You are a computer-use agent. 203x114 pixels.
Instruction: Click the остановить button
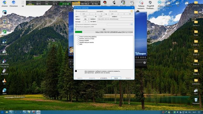[x=104, y=78]
